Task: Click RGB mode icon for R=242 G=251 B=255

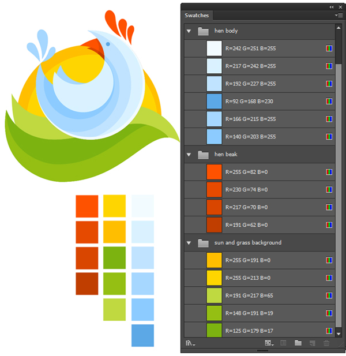Action: coord(329,48)
